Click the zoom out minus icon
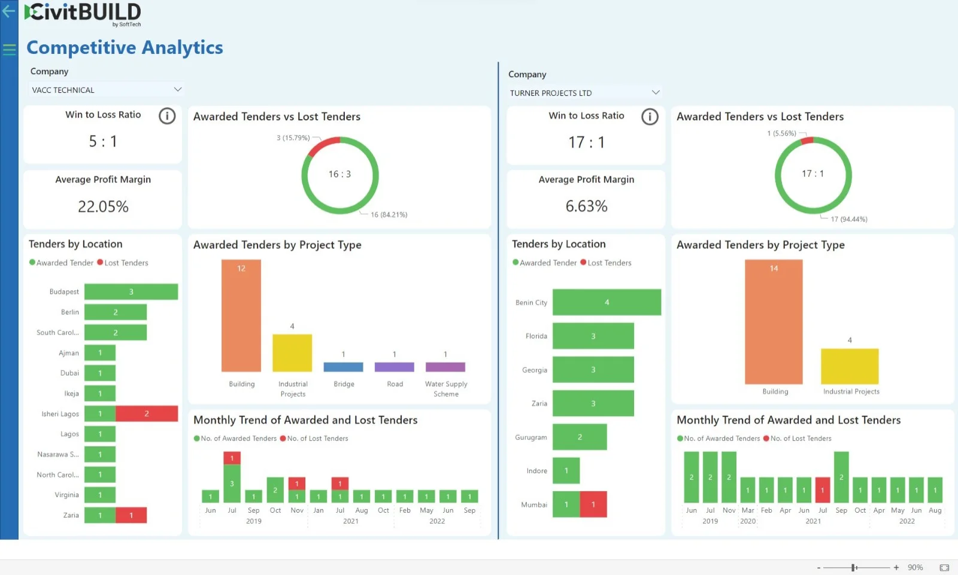 click(818, 567)
